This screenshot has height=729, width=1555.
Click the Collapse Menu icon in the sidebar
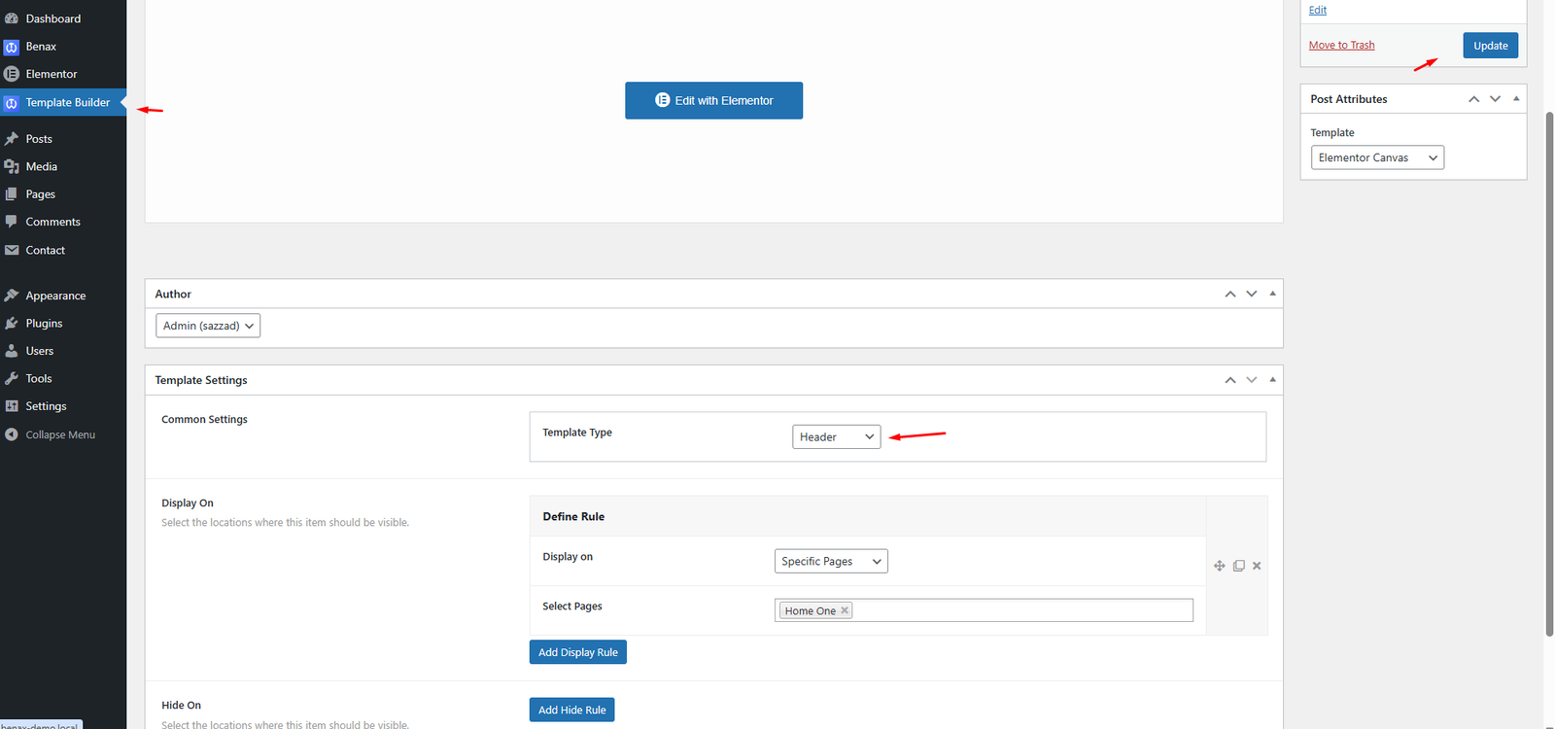pos(12,434)
